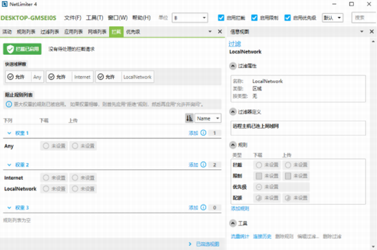Viewport: 377px width, 250px height.
Task: Open the filtered view link at bottom
Action: [x=208, y=244]
